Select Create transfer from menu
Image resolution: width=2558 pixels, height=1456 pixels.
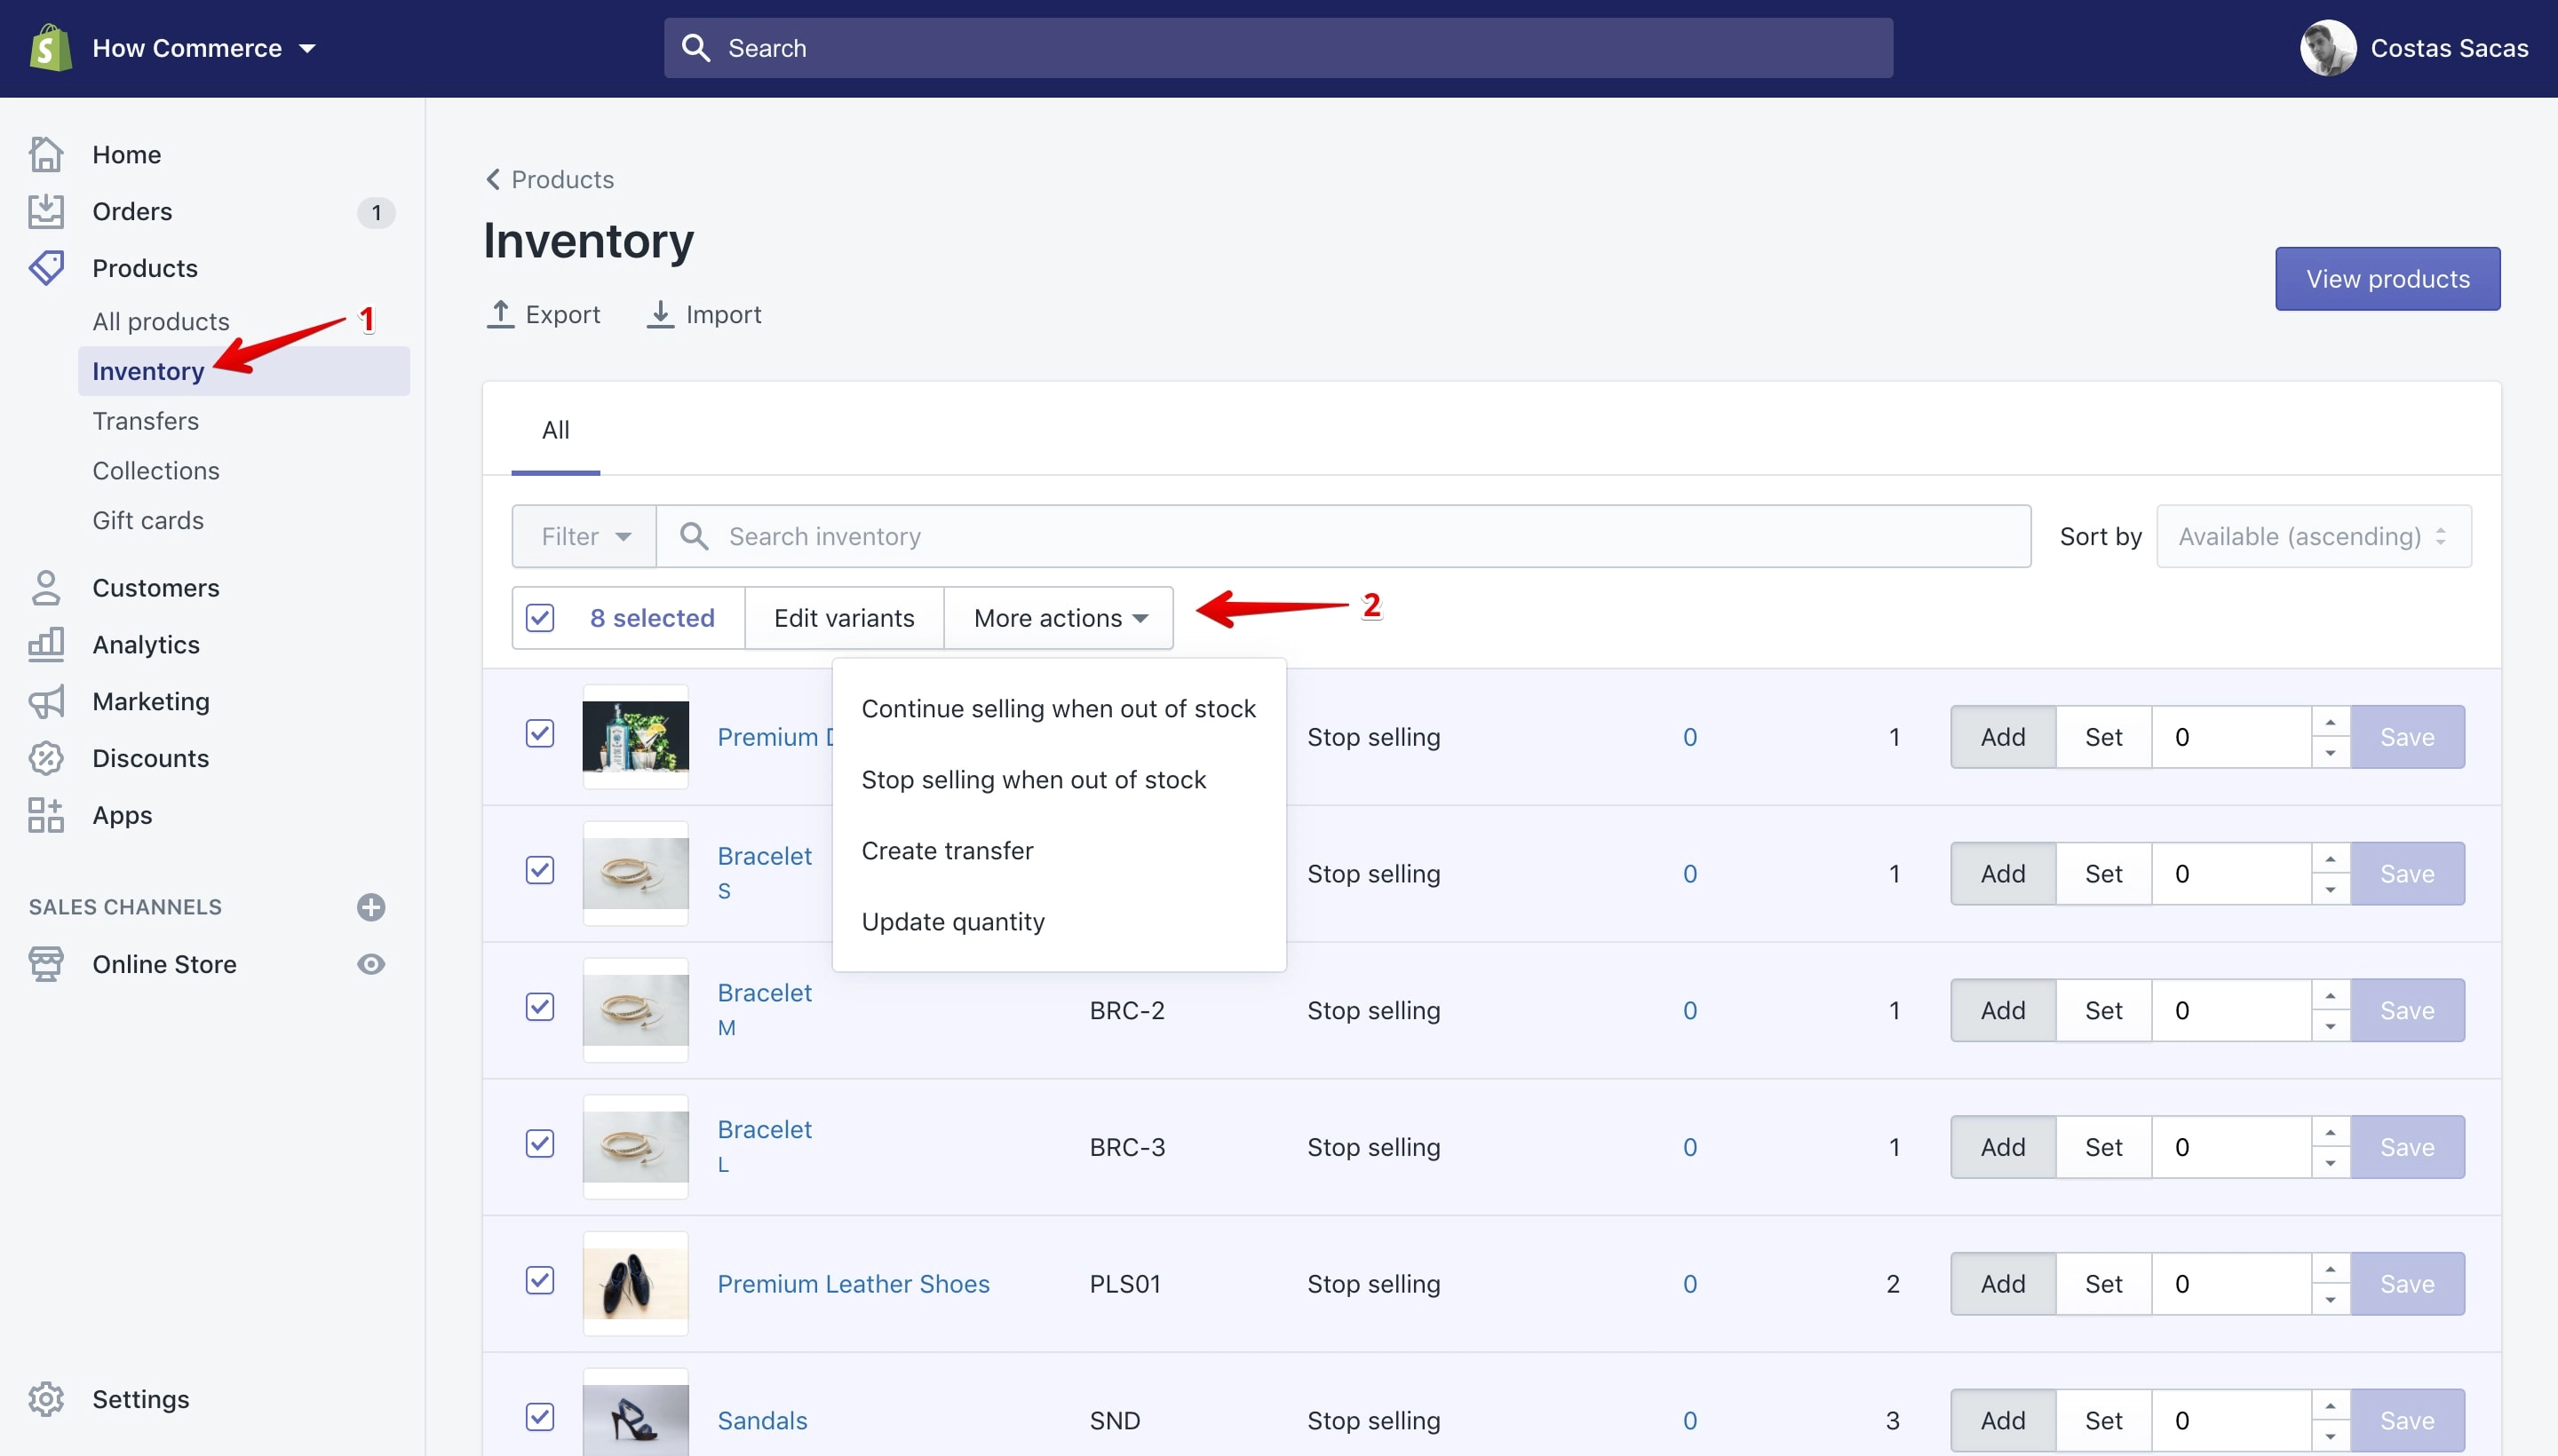click(x=1059, y=851)
